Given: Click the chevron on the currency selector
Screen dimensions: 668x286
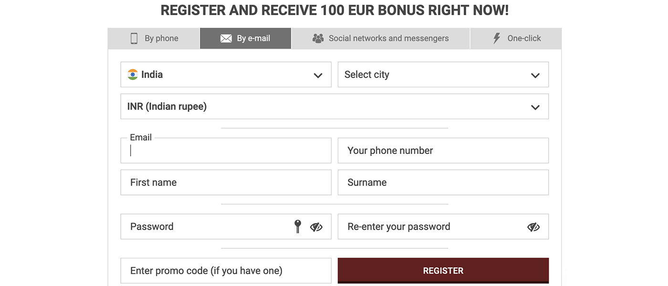Looking at the screenshot, I should pyautogui.click(x=534, y=107).
